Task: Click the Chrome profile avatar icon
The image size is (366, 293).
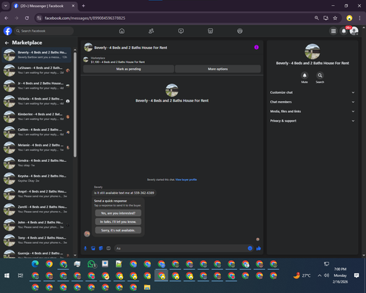Action: (349, 18)
